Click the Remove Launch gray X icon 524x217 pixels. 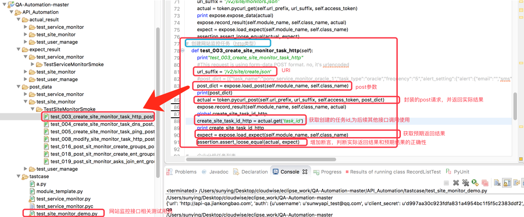[456, 183]
